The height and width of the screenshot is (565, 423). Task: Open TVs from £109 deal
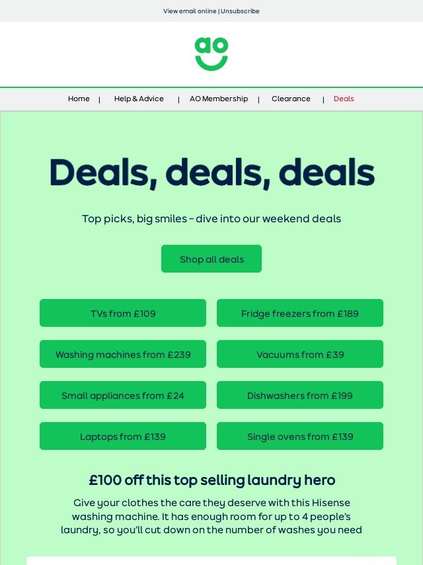[x=123, y=313]
